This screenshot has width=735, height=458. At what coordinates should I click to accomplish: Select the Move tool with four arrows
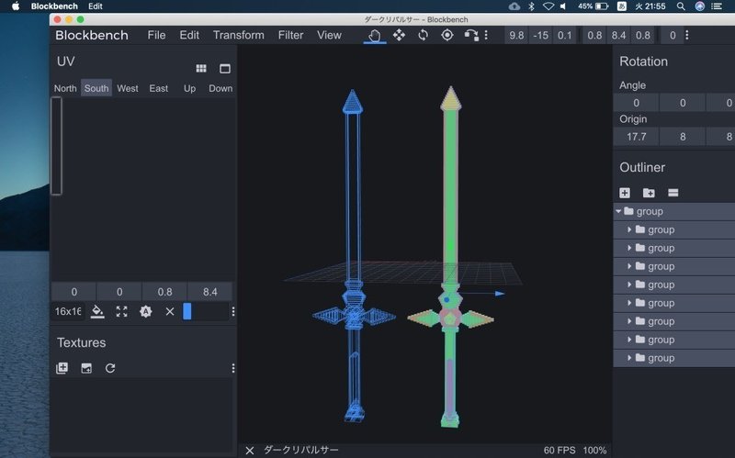[399, 35]
